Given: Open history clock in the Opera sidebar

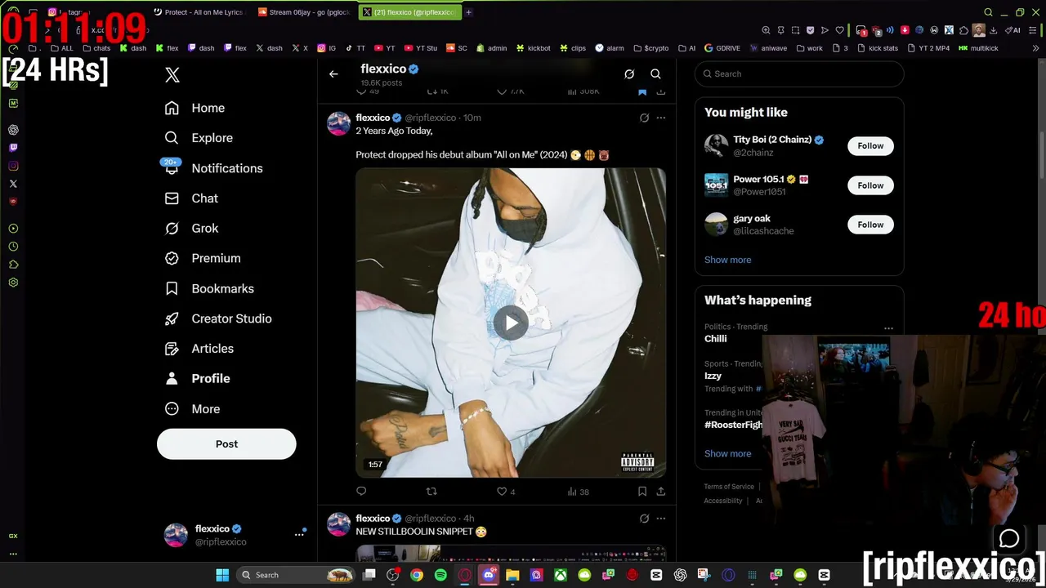Looking at the screenshot, I should click(13, 247).
